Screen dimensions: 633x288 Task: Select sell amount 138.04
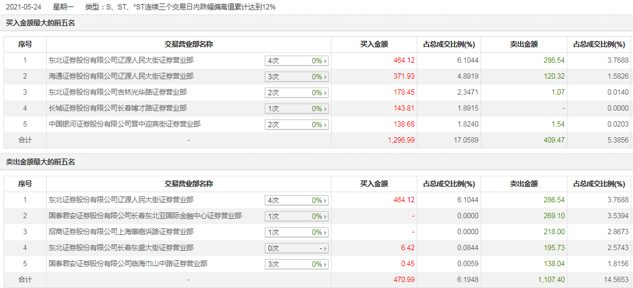tap(554, 264)
